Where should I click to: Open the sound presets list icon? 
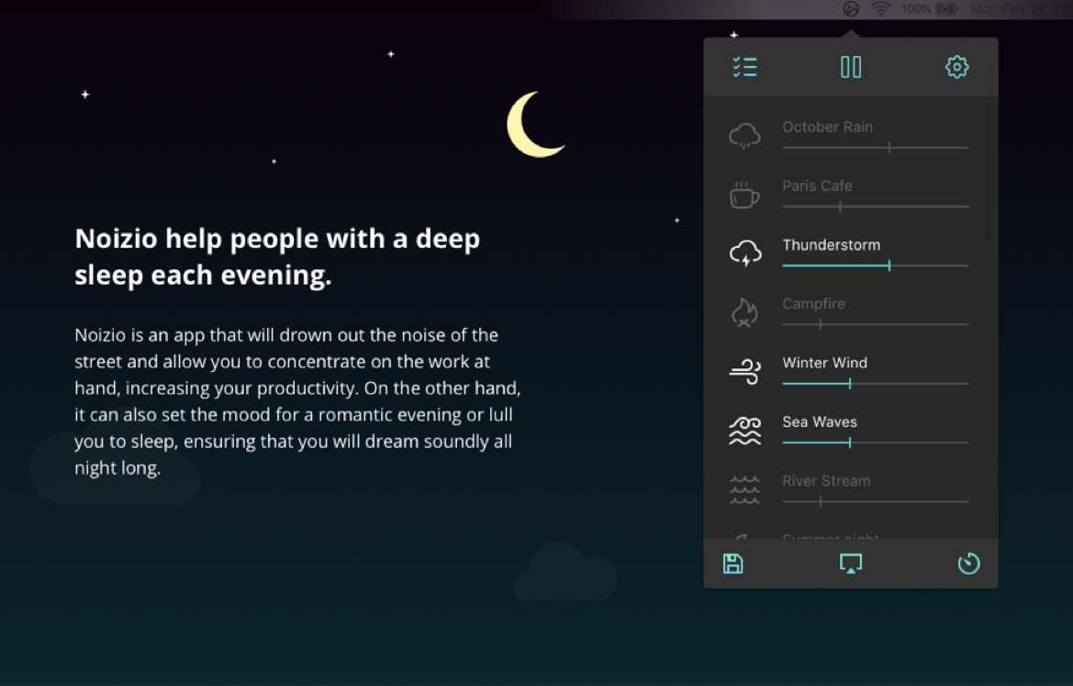[x=744, y=67]
